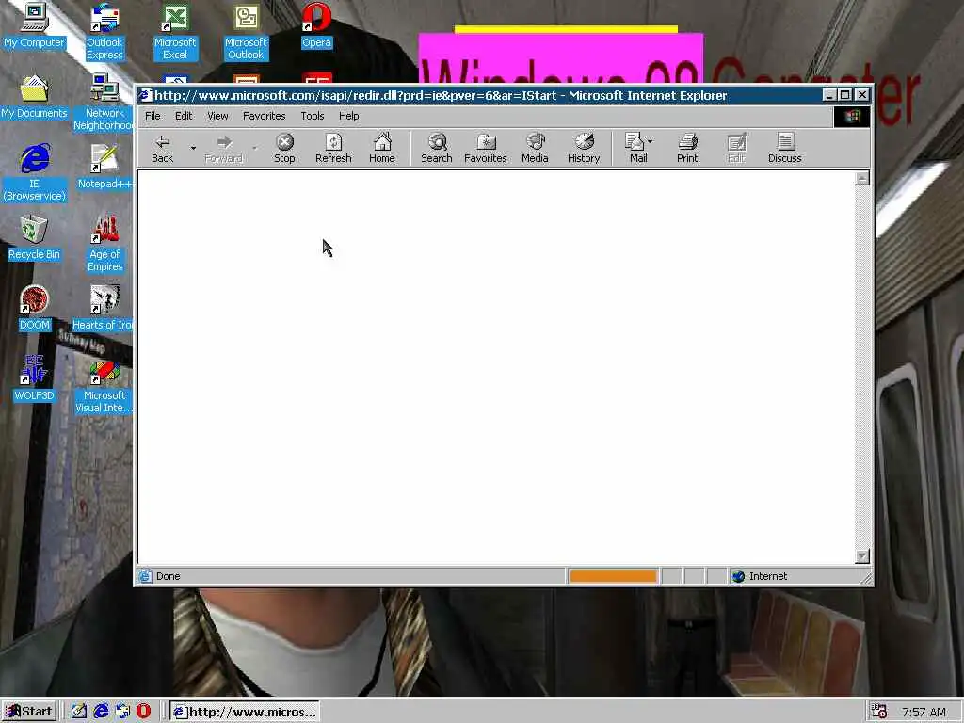The image size is (964, 723).
Task: Launch Opera from Quick Launch
Action: (x=143, y=712)
